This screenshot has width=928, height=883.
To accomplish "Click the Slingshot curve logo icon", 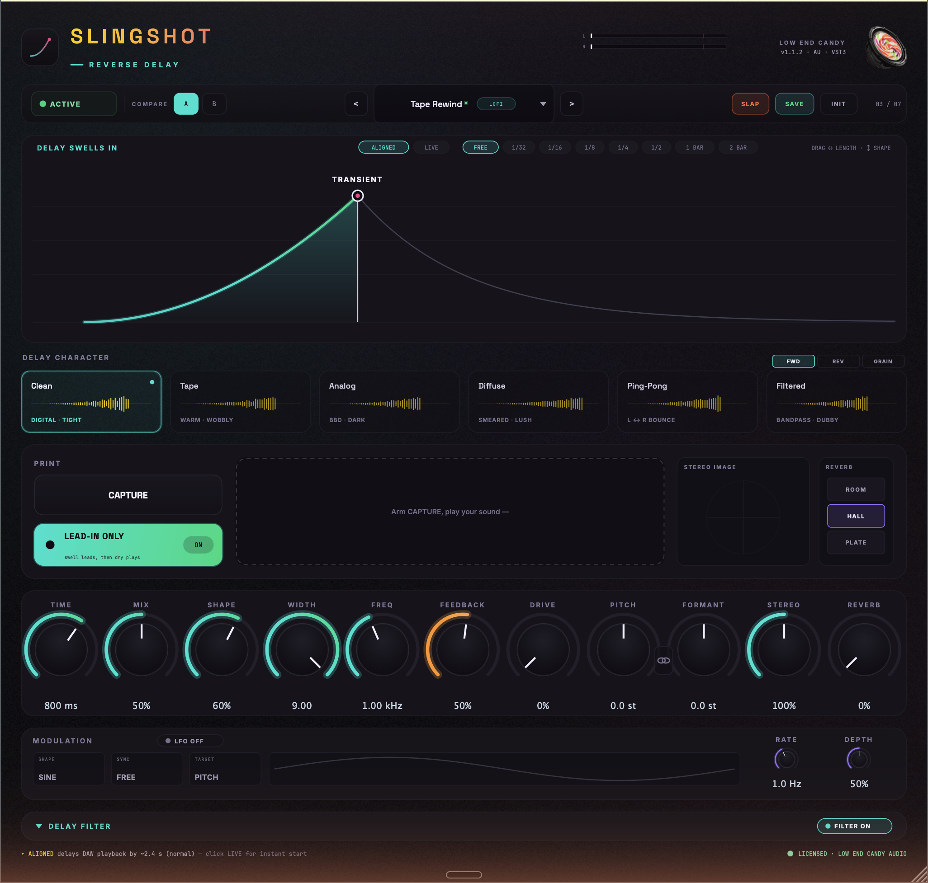I will pos(40,47).
